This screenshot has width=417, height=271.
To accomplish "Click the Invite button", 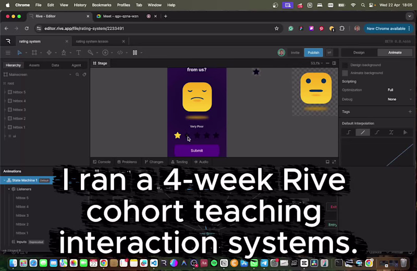I will tap(295, 53).
